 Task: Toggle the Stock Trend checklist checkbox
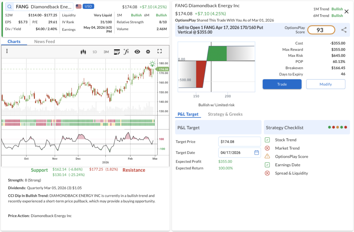[267, 140]
